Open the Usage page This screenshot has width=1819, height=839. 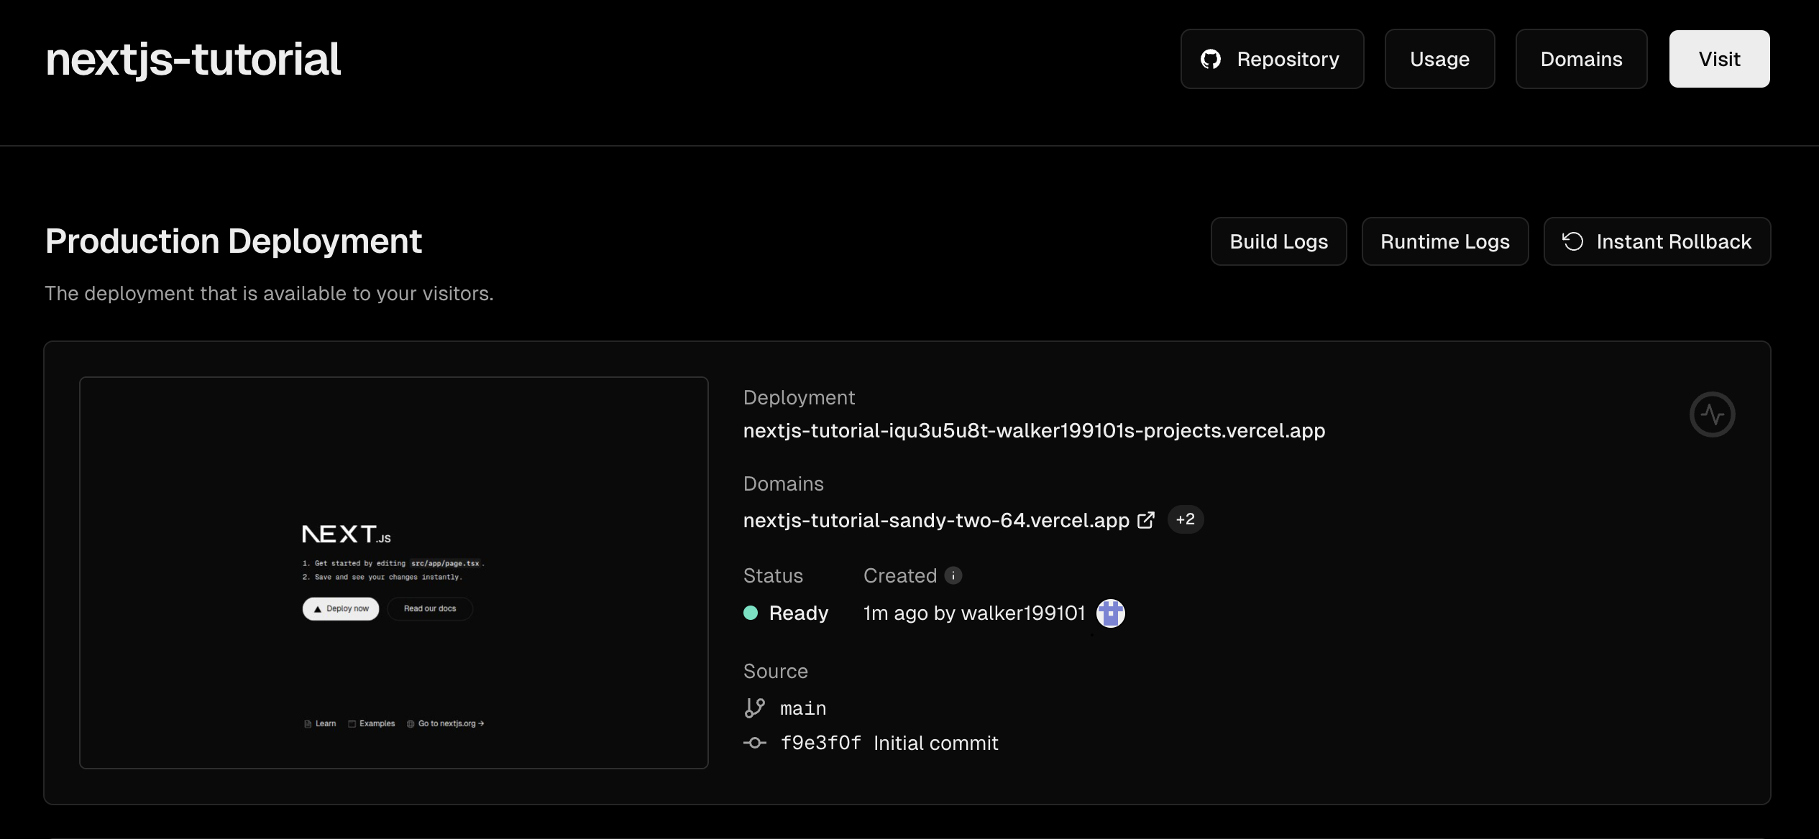click(x=1439, y=59)
